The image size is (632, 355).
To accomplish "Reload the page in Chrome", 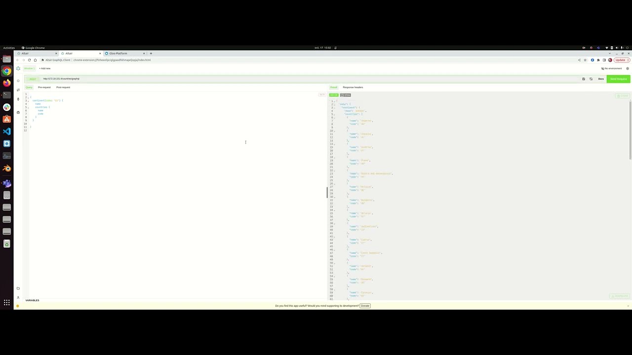I will [x=29, y=60].
